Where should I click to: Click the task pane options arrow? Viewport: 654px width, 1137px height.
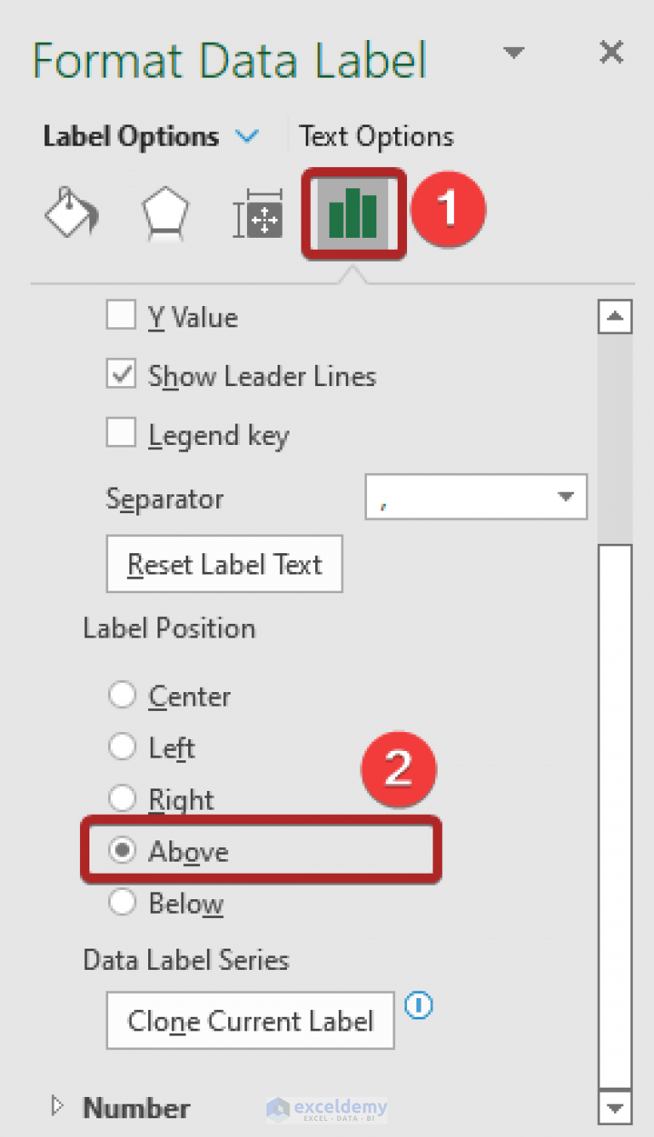[x=513, y=53]
